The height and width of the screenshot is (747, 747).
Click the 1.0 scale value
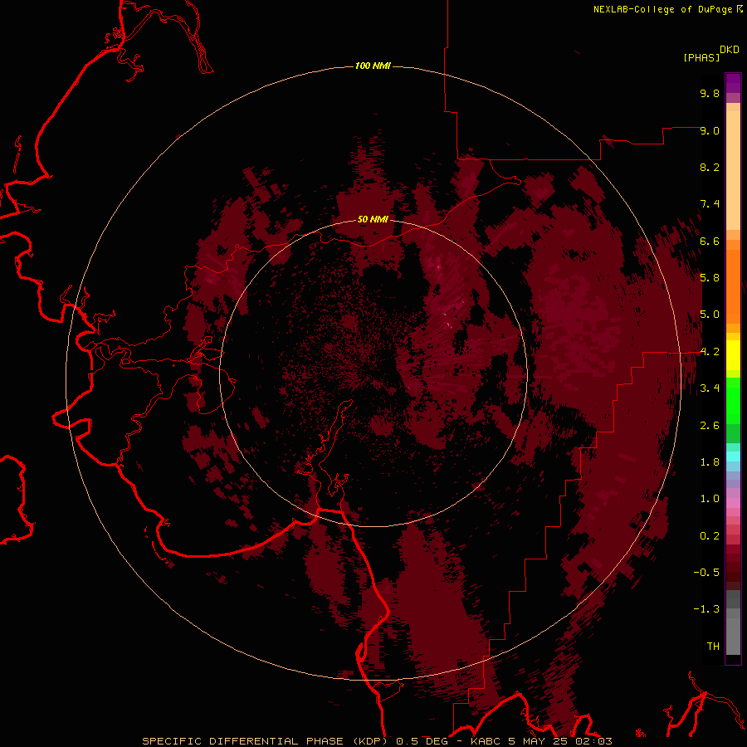(x=710, y=499)
